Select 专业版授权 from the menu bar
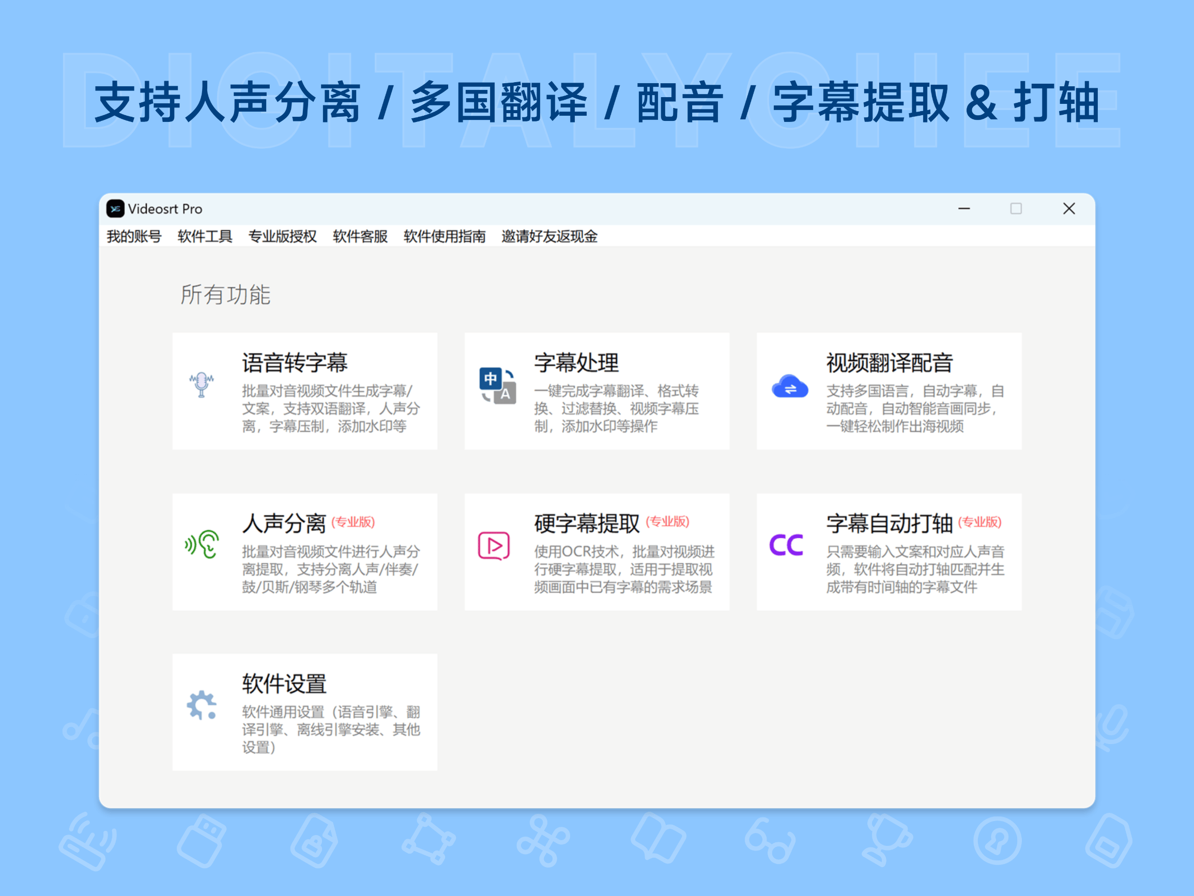Screen dimensions: 1194x896 [282, 237]
